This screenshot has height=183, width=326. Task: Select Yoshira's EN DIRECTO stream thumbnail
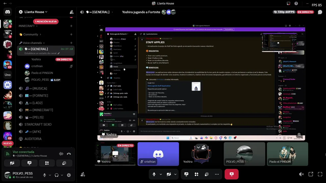point(115,154)
